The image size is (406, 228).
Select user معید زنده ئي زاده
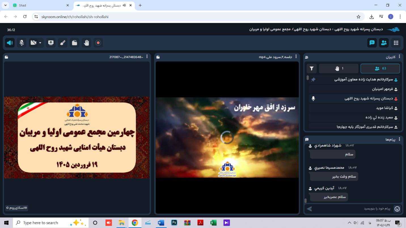tap(354, 117)
